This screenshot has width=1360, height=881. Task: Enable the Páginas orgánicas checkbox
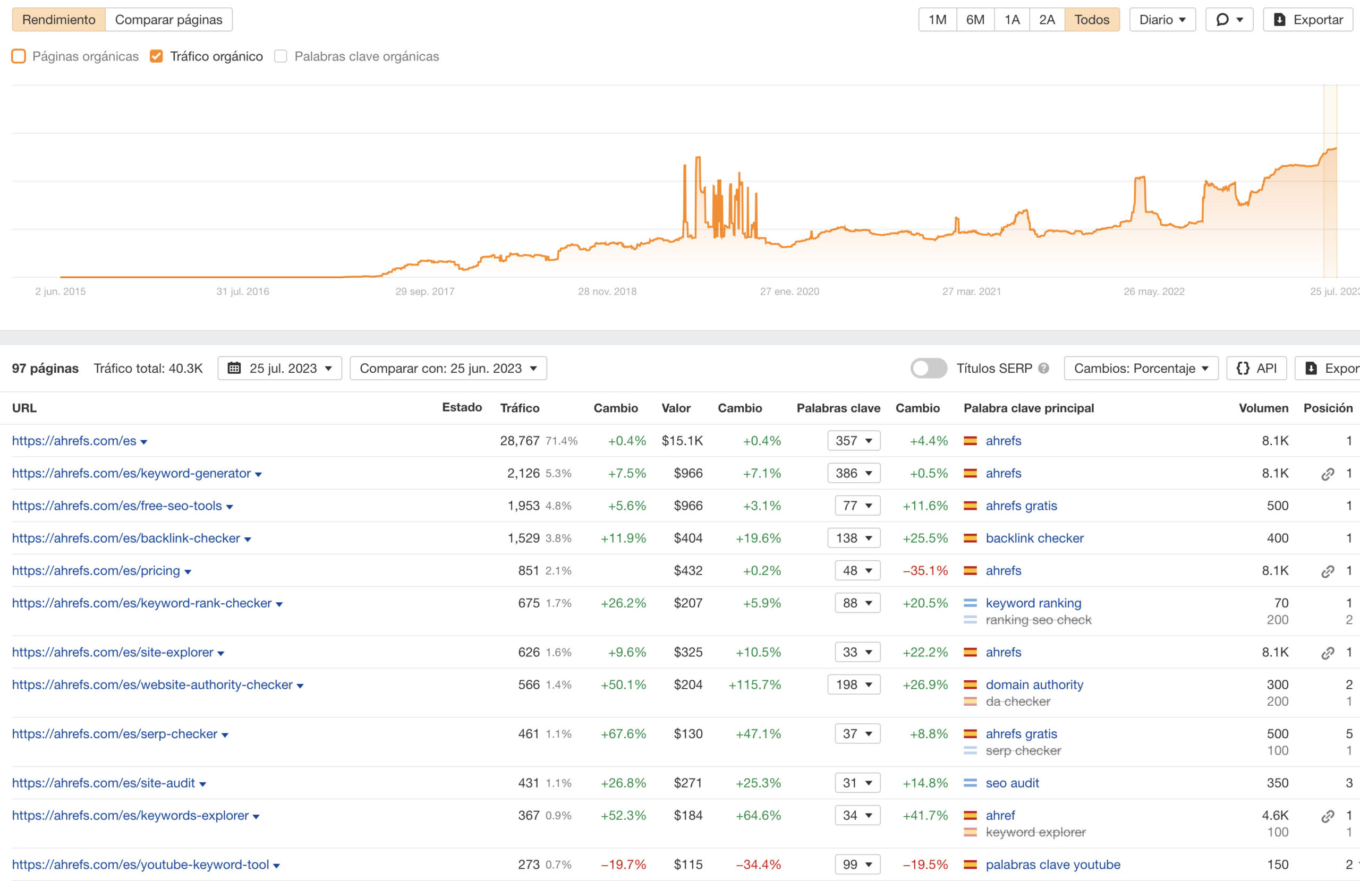click(x=18, y=56)
